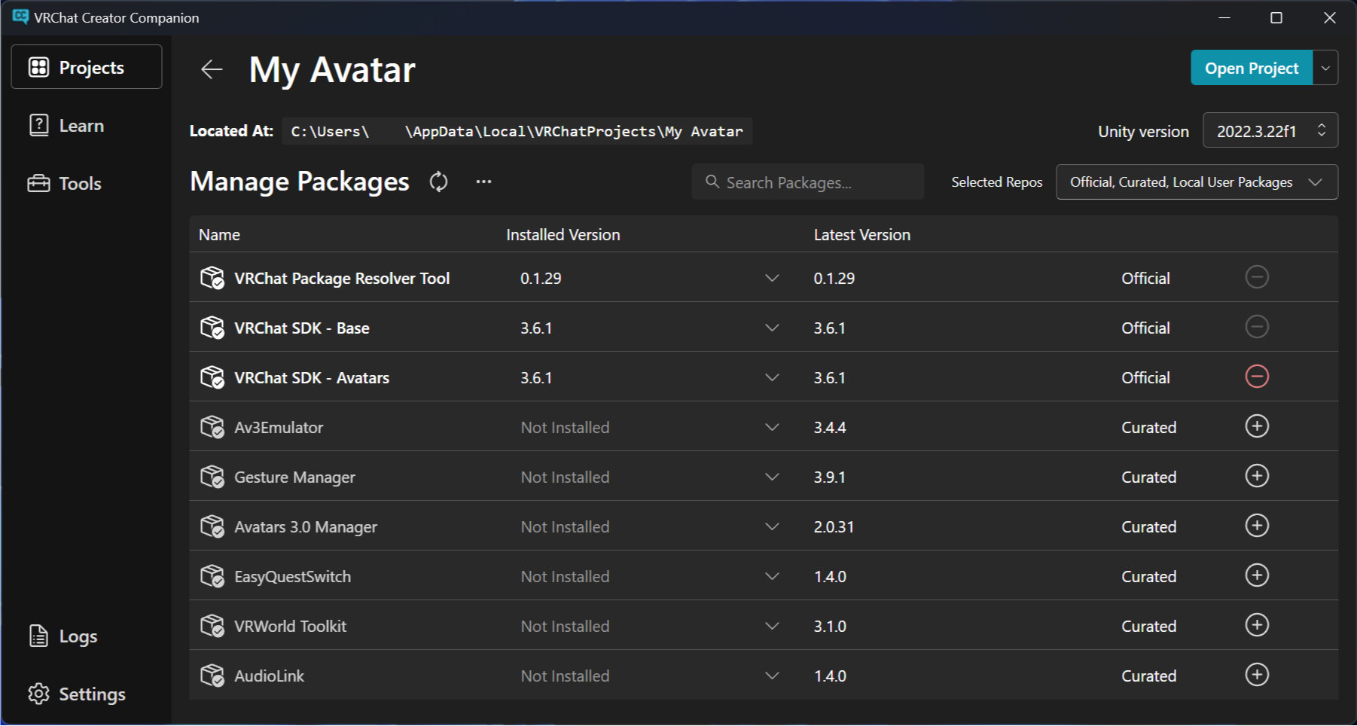Click package icon next to VRChat SDK - Base

click(212, 328)
